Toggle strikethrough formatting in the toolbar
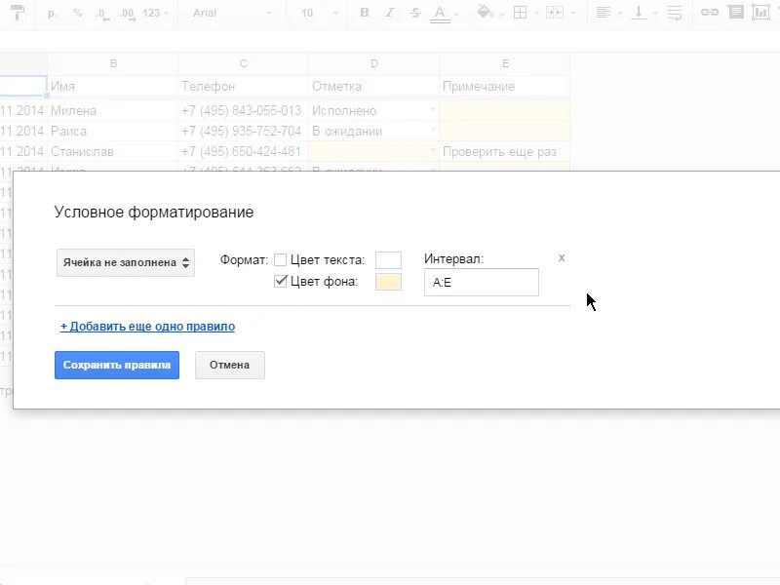The height and width of the screenshot is (585, 780). (x=415, y=13)
